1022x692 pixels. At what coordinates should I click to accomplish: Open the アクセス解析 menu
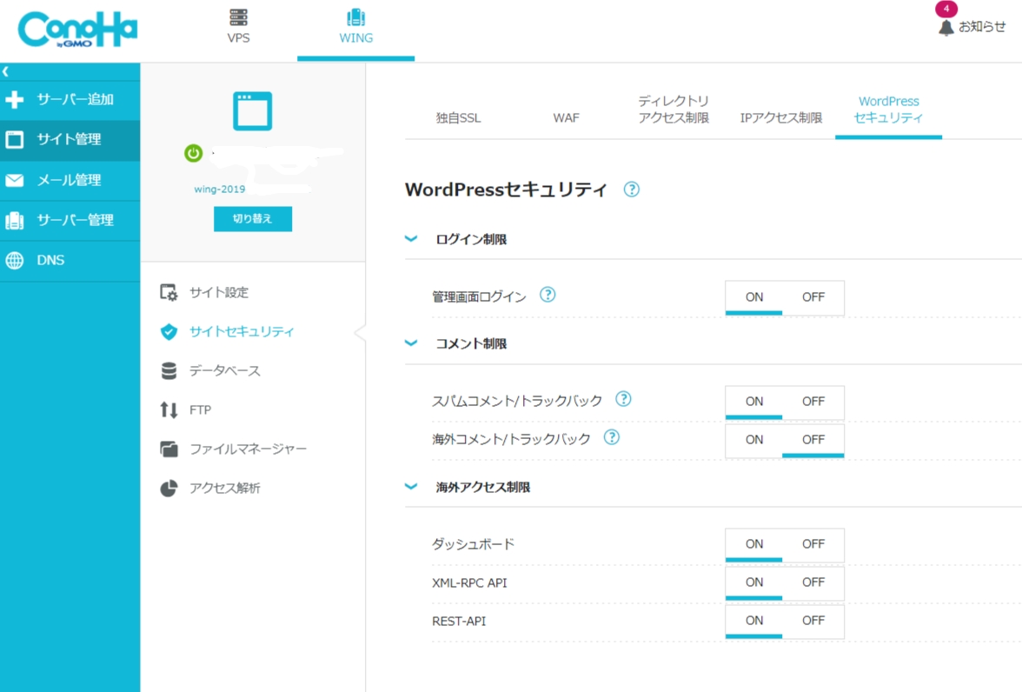(225, 488)
